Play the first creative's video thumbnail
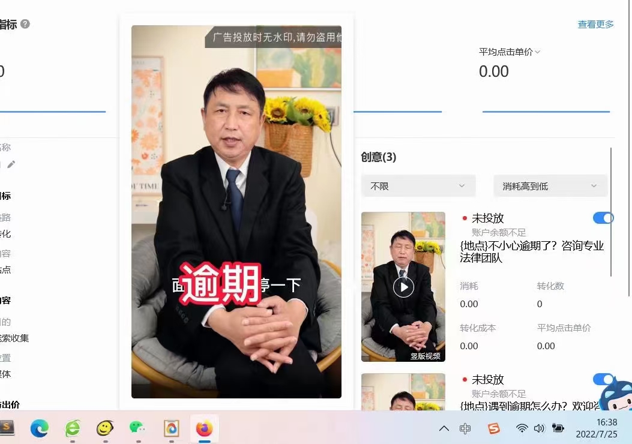This screenshot has width=632, height=444. coord(403,287)
